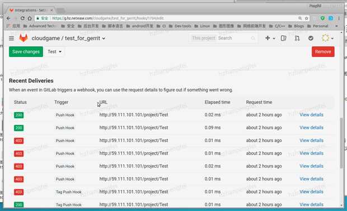Viewport: 347px width, 211px height.
Task: Open the GitLab hamburger sidebar menu
Action: [x=12, y=38]
